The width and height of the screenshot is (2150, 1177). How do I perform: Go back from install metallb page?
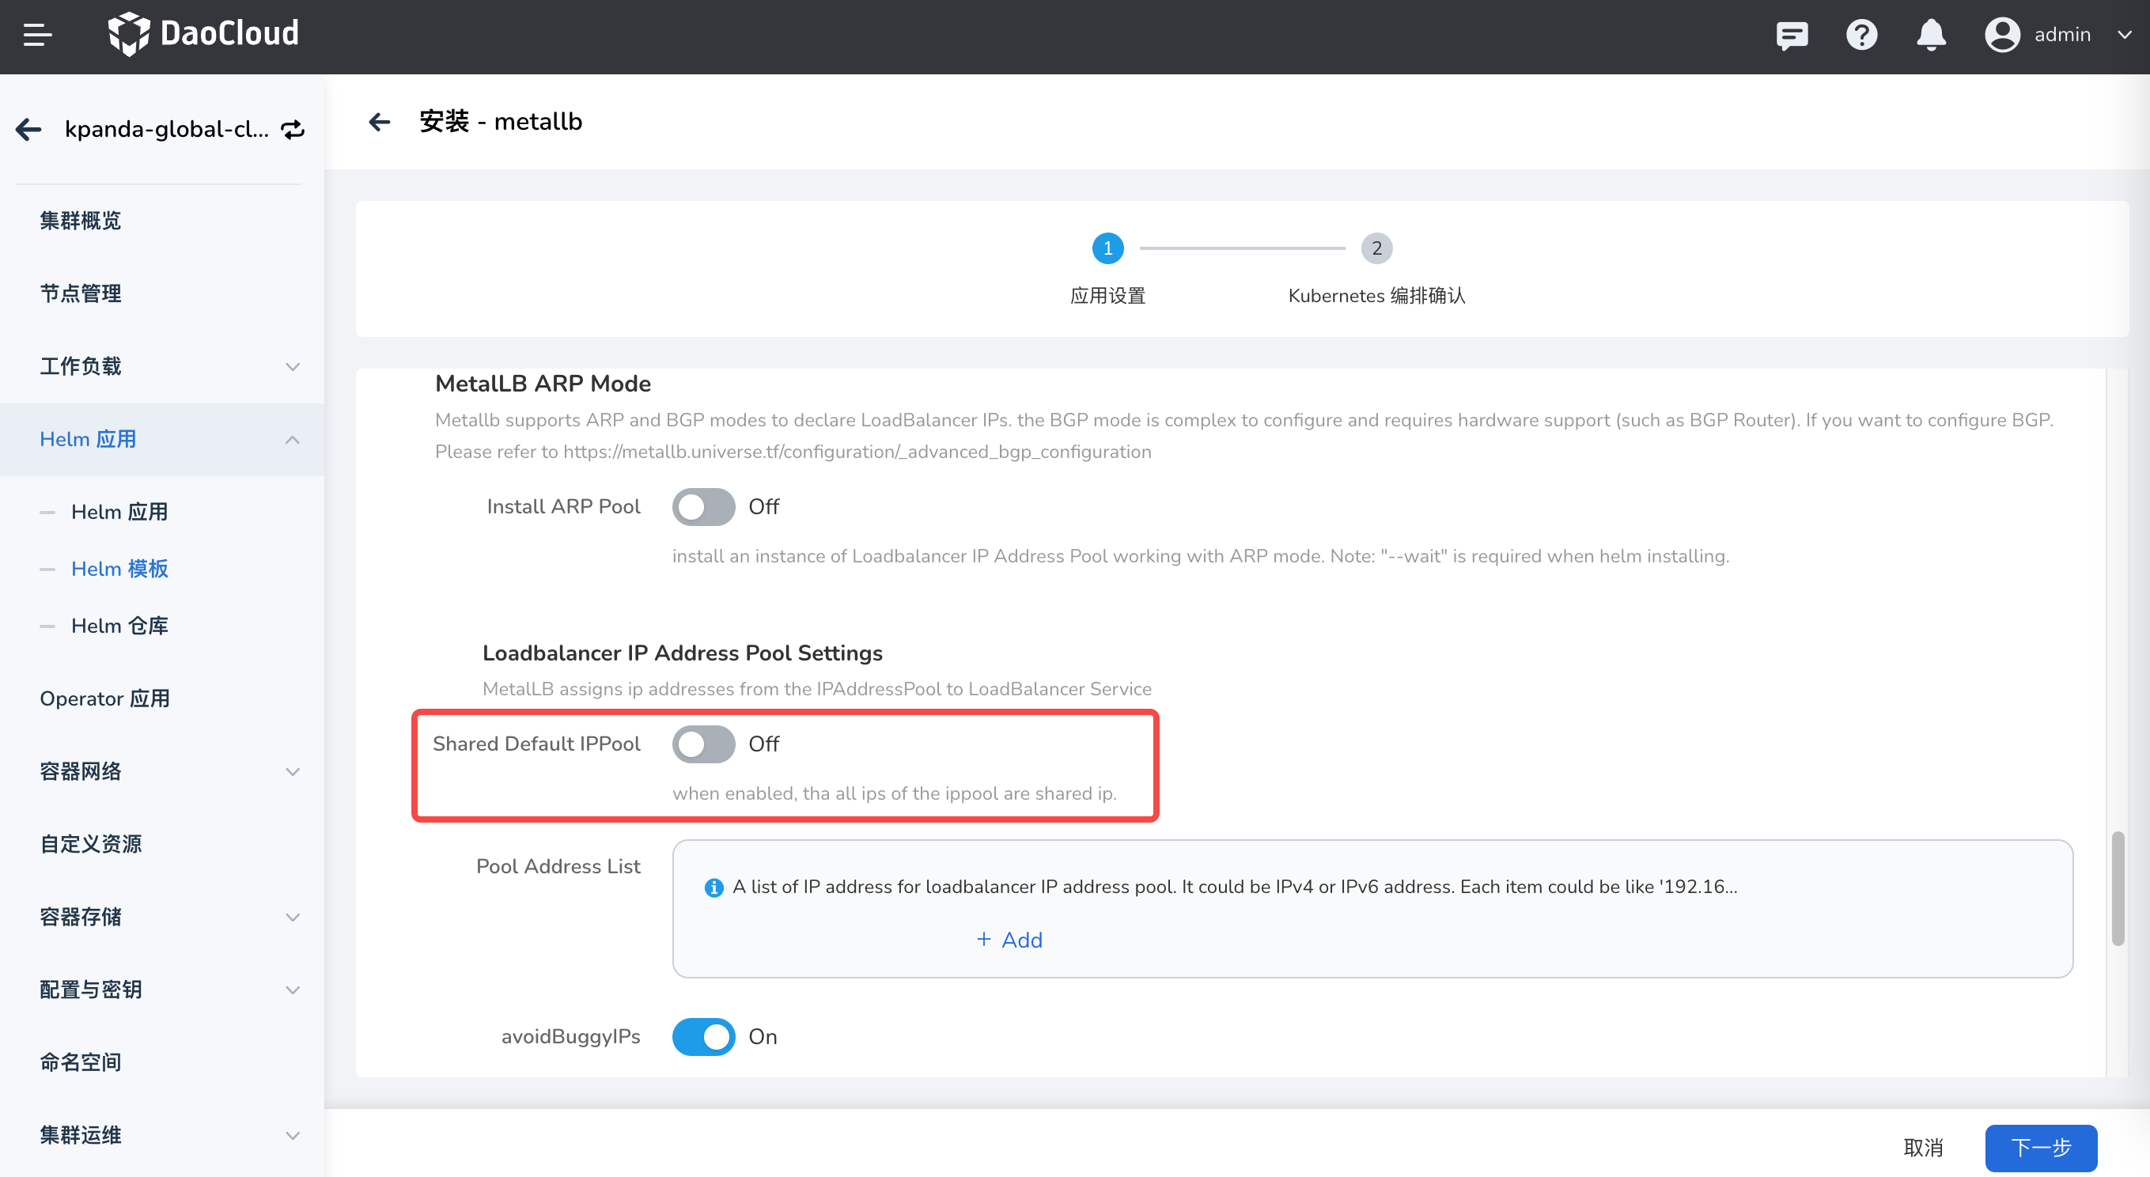380,122
